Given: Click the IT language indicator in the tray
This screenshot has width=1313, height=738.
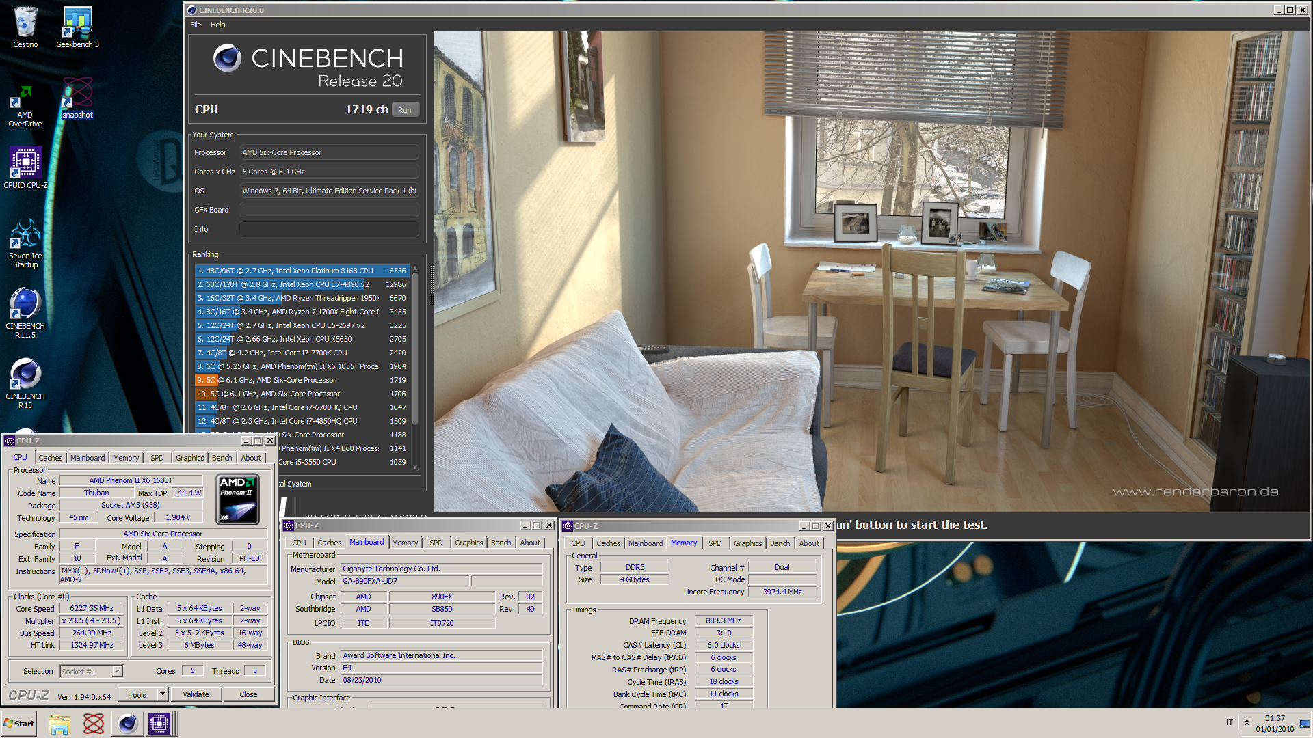Looking at the screenshot, I should [x=1230, y=722].
